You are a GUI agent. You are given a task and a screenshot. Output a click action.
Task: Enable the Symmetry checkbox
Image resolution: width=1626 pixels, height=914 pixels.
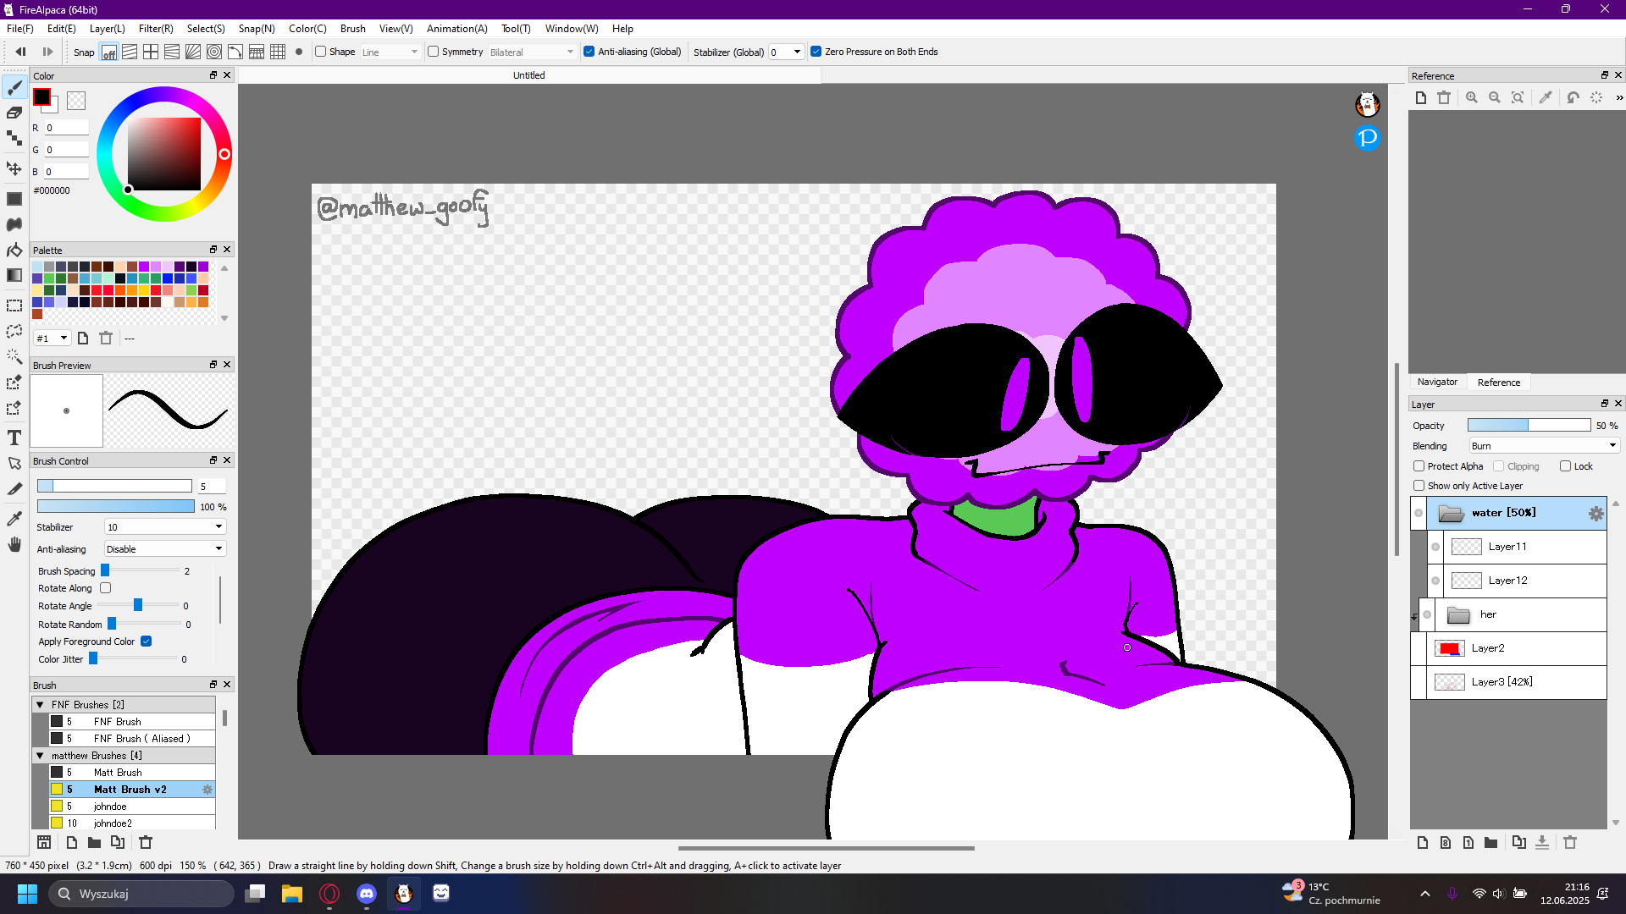pos(434,52)
